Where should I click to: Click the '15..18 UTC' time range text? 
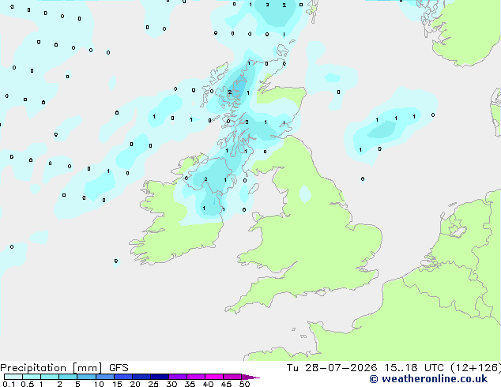click(x=414, y=368)
